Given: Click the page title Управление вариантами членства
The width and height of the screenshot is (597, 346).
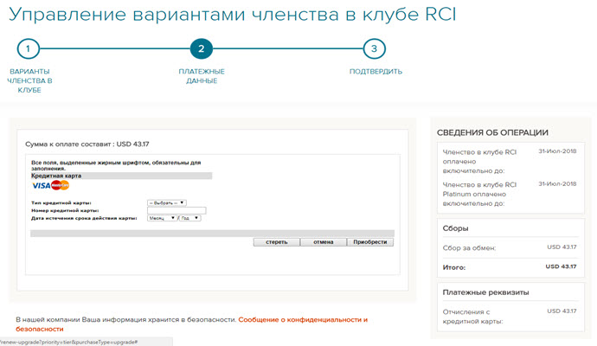Looking at the screenshot, I should pyautogui.click(x=232, y=15).
